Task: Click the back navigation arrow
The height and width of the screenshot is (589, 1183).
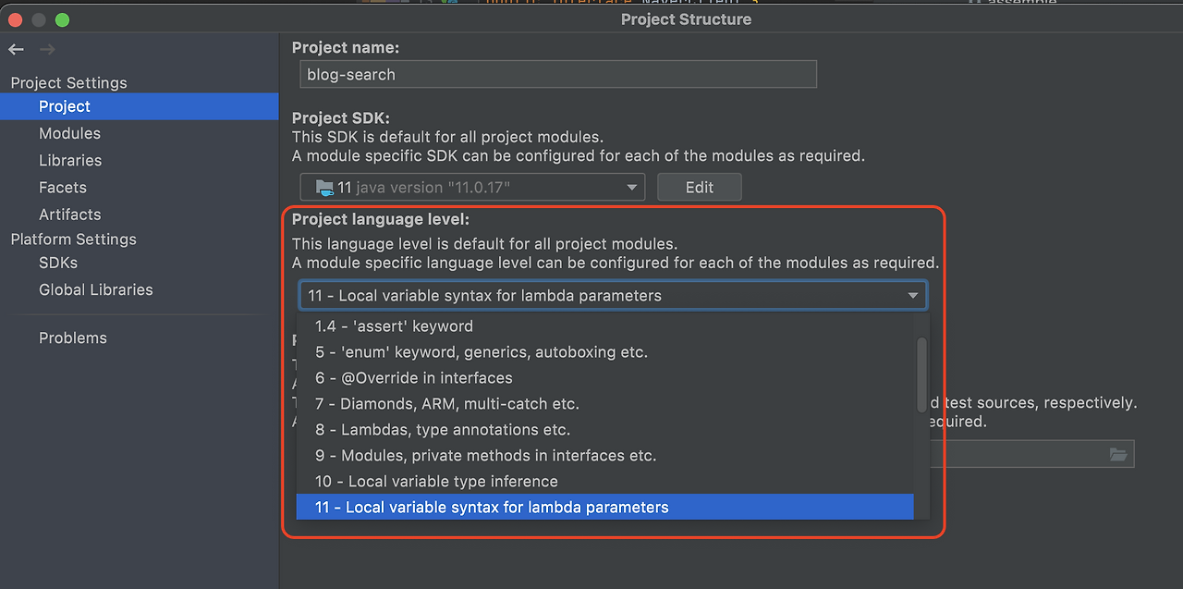Action: (x=15, y=49)
